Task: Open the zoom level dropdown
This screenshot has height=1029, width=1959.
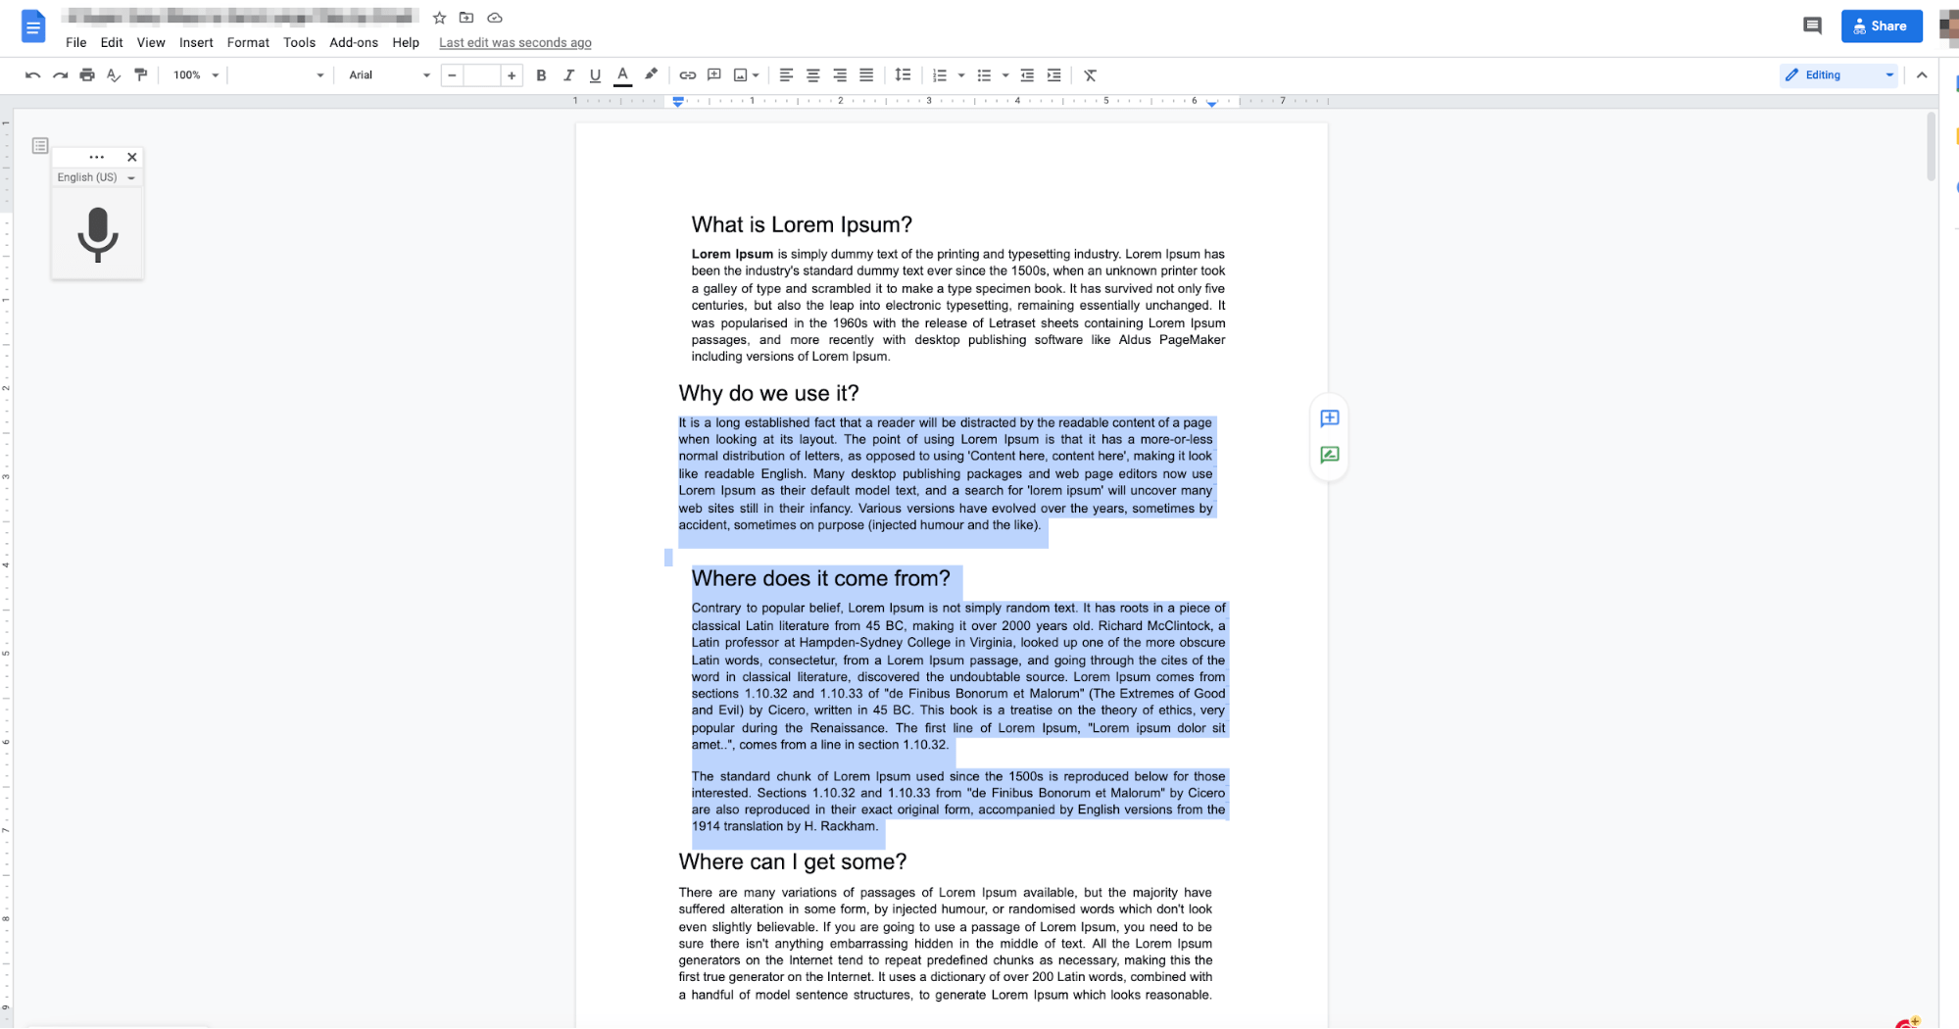Action: (x=193, y=74)
